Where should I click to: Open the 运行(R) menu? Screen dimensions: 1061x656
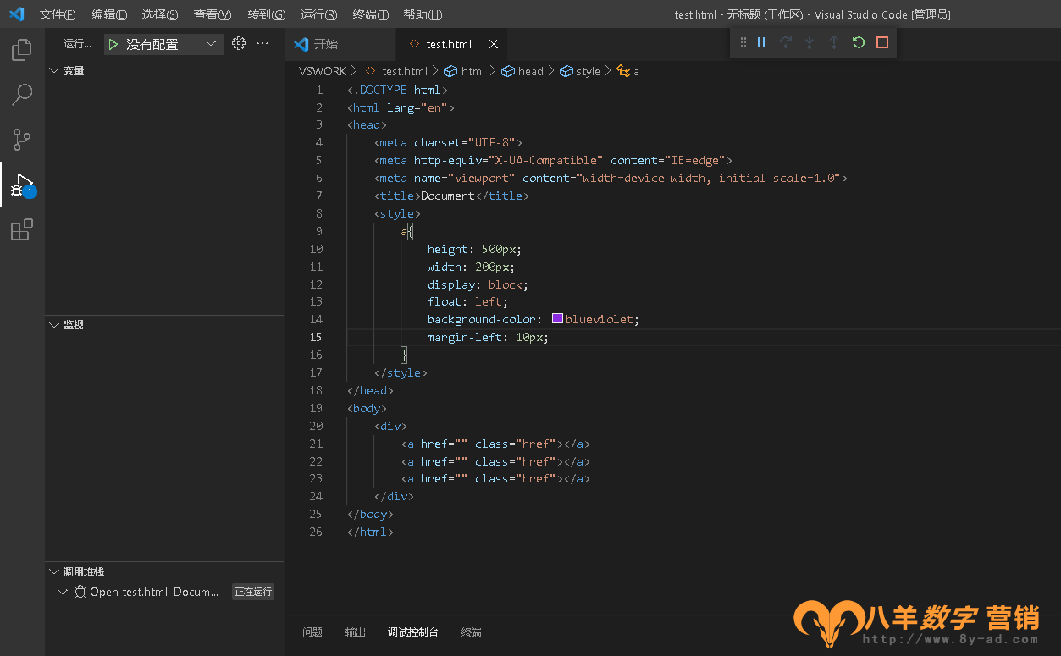319,14
